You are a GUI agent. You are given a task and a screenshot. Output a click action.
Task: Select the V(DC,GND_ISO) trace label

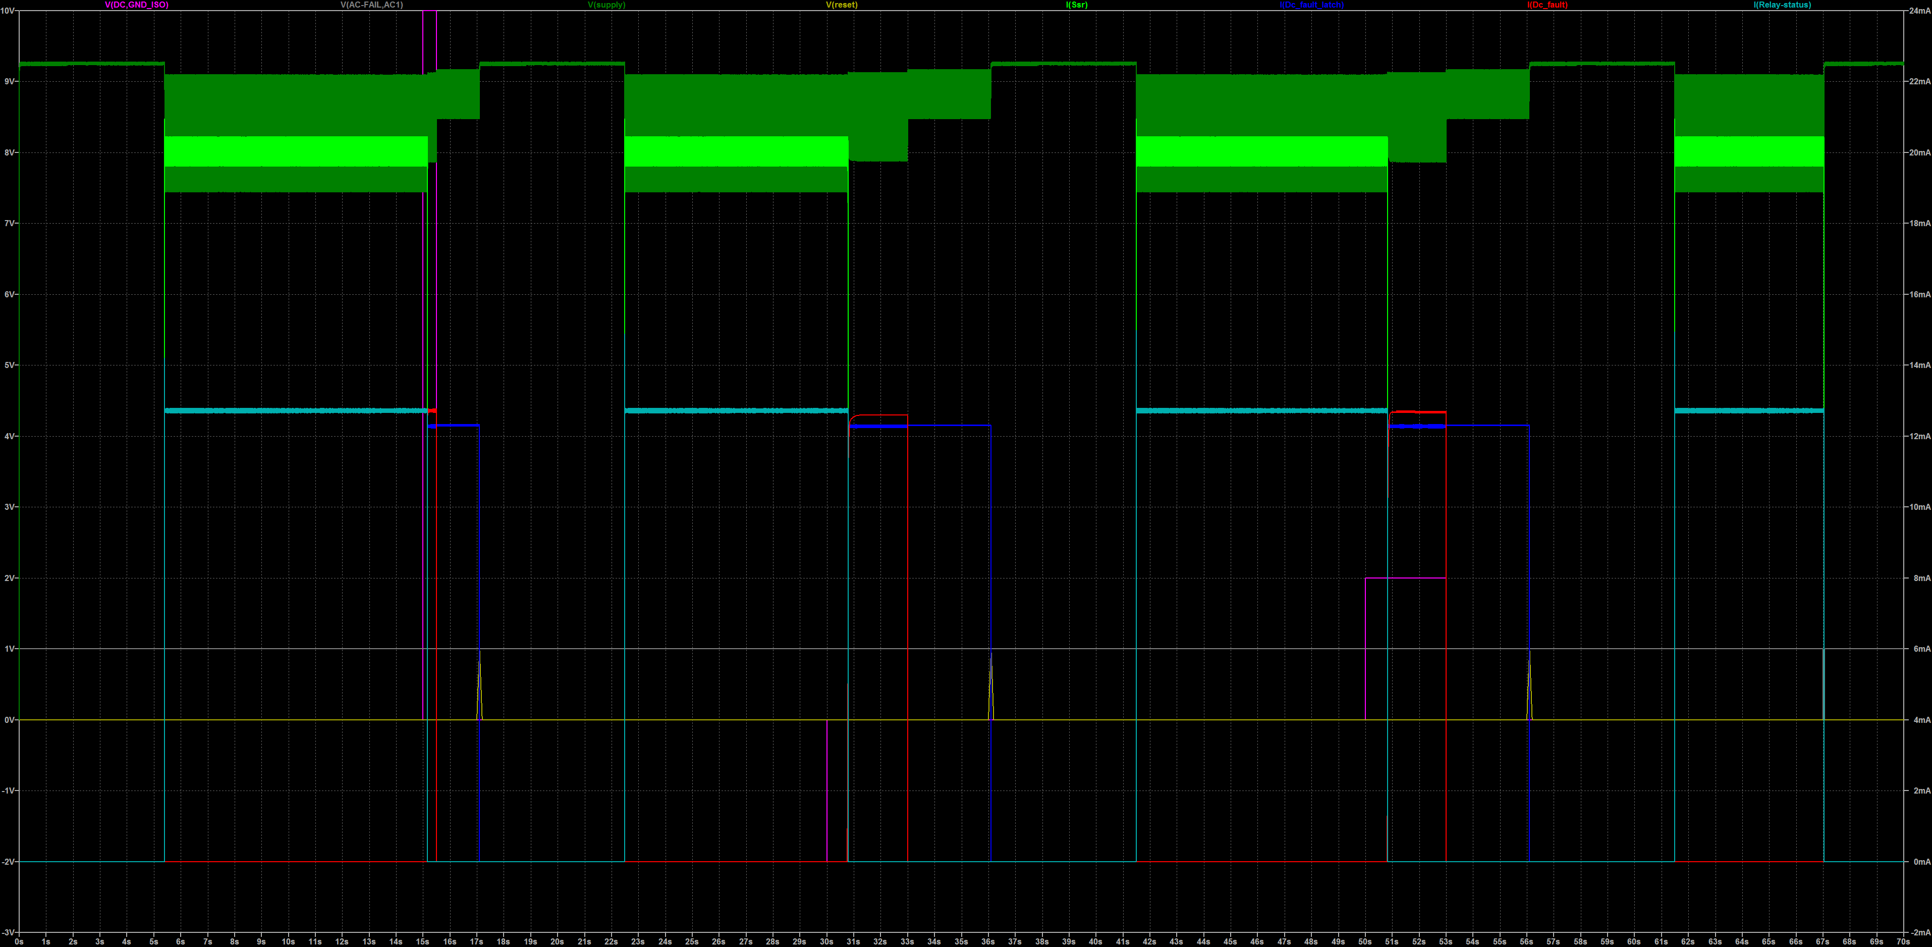(137, 5)
